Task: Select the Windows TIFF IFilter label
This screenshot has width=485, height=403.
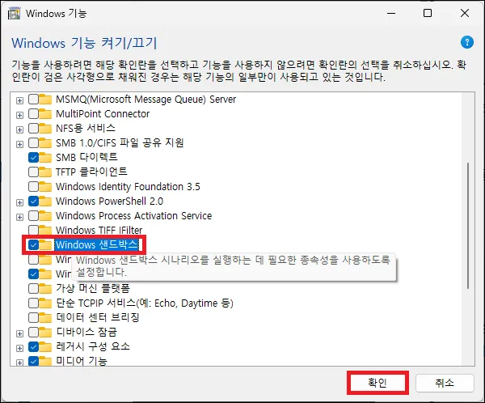Action: (99, 230)
